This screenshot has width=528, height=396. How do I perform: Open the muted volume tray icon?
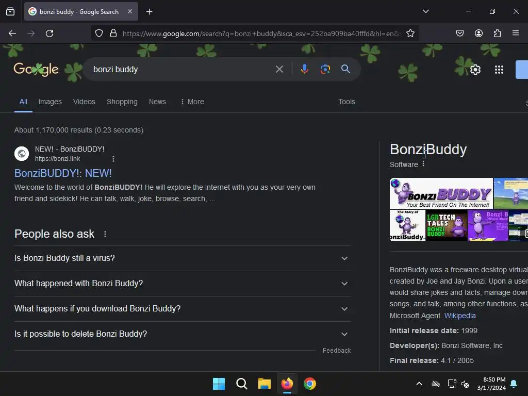465,384
